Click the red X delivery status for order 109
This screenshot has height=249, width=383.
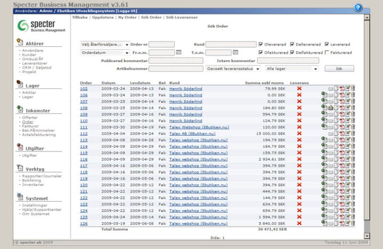click(x=299, y=114)
